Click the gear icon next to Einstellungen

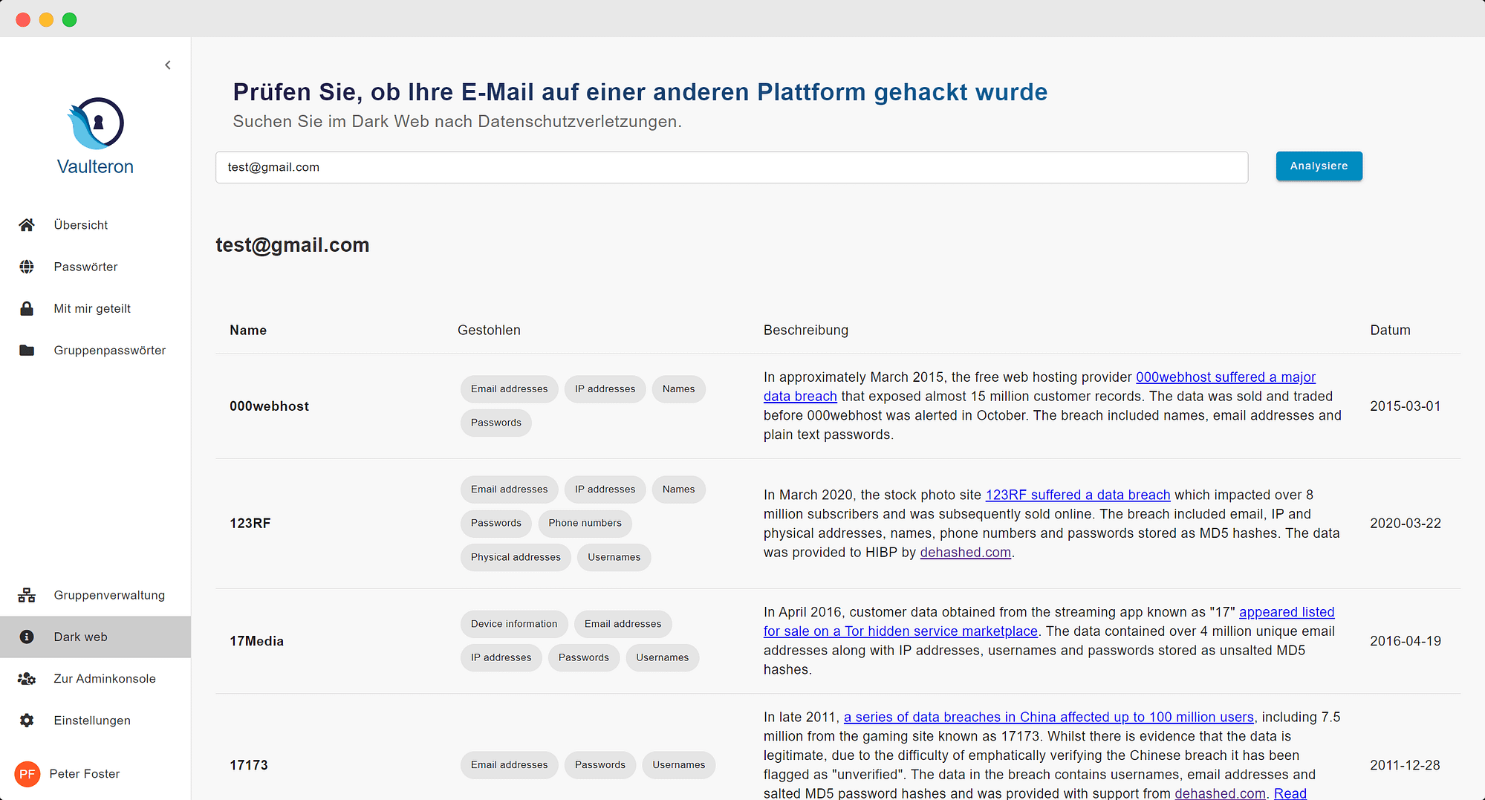click(27, 720)
